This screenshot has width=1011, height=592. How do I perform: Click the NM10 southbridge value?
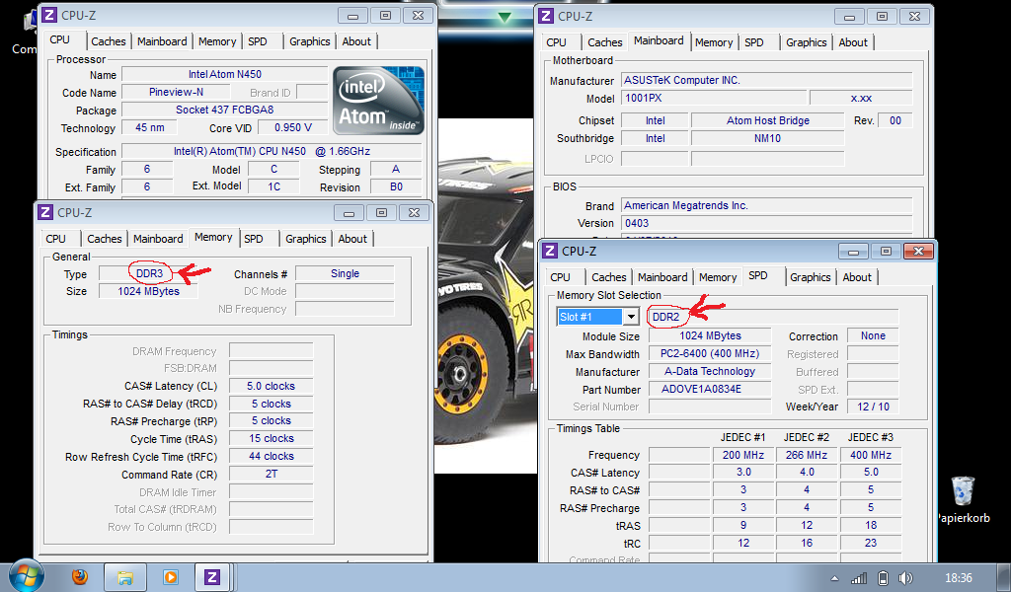coord(767,138)
